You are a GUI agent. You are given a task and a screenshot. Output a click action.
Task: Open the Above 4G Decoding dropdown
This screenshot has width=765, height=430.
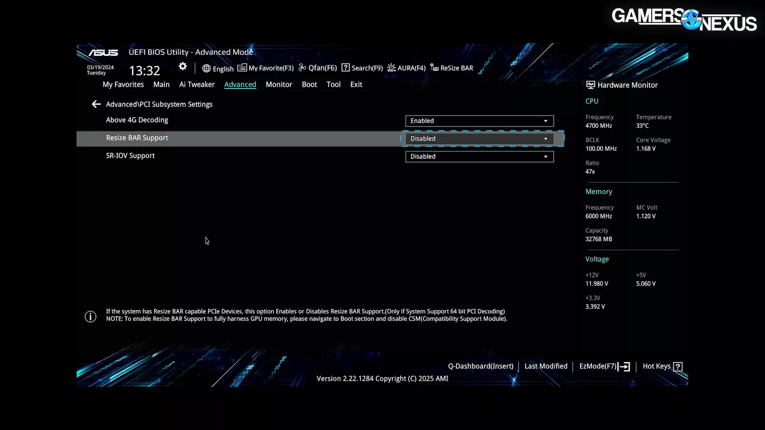(480, 121)
